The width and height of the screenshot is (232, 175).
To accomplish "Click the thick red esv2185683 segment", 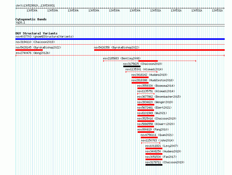I will tap(148, 61).
